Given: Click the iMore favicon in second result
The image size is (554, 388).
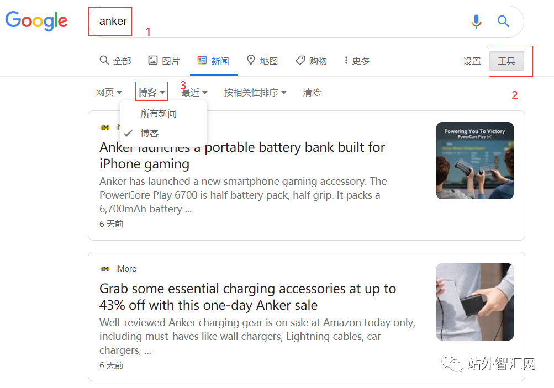Looking at the screenshot, I should point(105,269).
